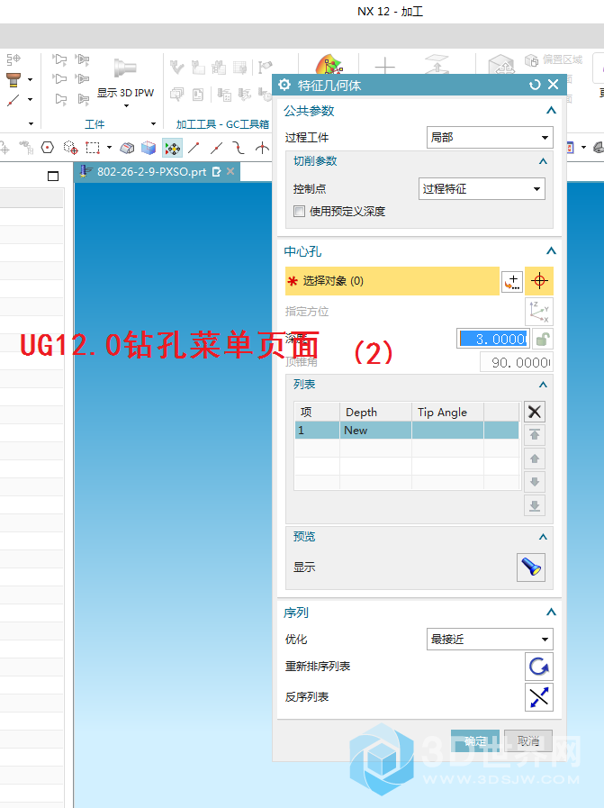Click the curve control-point snap icon
The width and height of the screenshot is (604, 808).
(x=239, y=149)
